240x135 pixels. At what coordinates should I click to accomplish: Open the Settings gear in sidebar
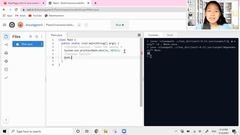[x=6, y=61]
